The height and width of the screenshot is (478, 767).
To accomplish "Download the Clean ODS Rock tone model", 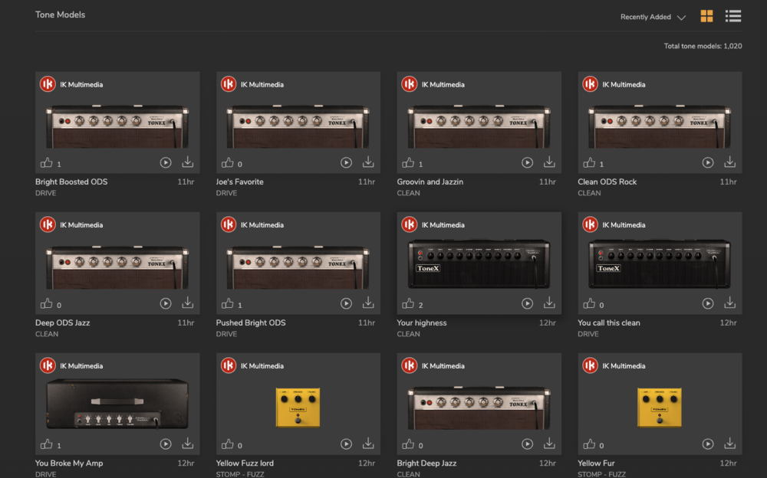I will tap(729, 162).
